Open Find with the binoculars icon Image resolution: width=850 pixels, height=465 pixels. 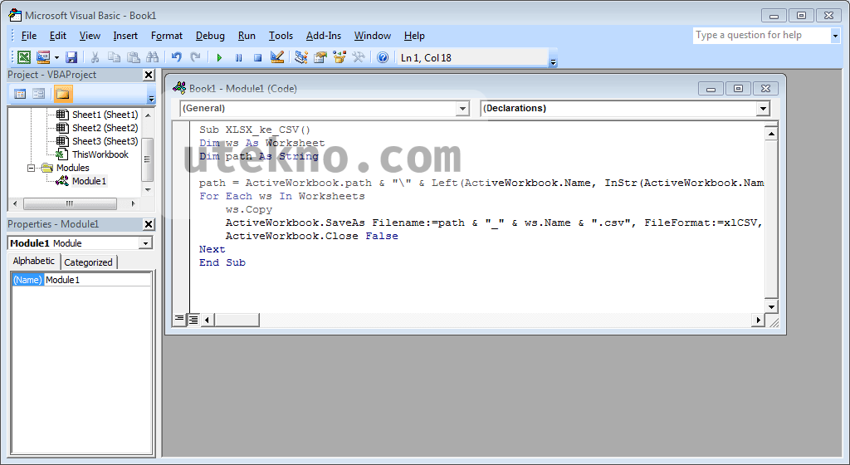pyautogui.click(x=153, y=57)
